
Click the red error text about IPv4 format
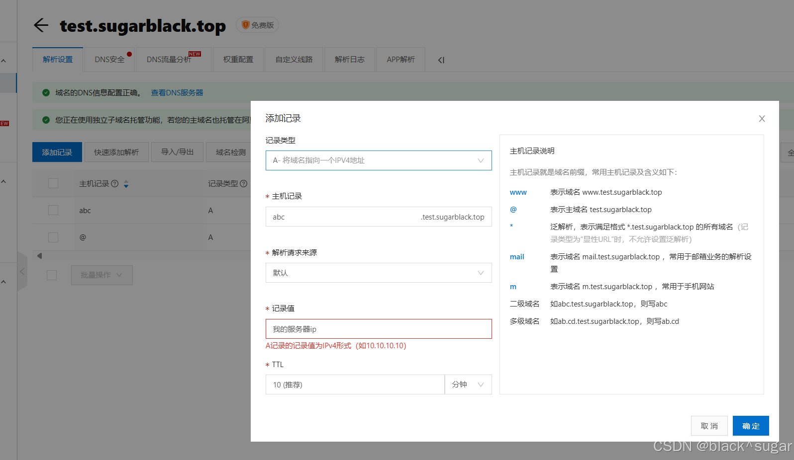tap(336, 346)
